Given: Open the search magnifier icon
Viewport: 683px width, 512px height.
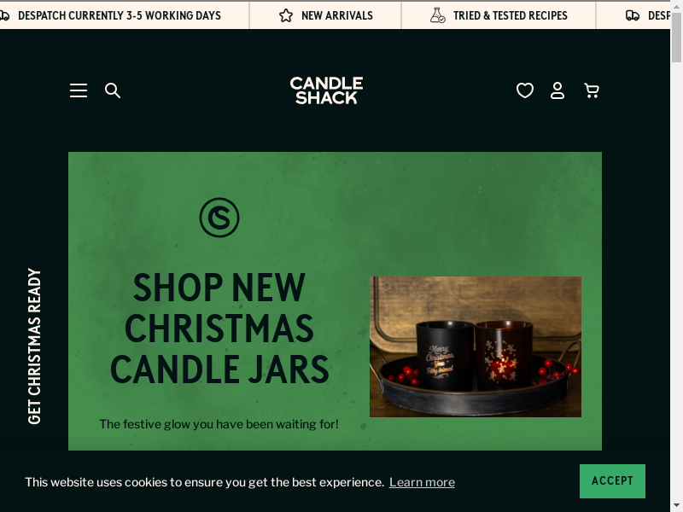Looking at the screenshot, I should pyautogui.click(x=113, y=90).
